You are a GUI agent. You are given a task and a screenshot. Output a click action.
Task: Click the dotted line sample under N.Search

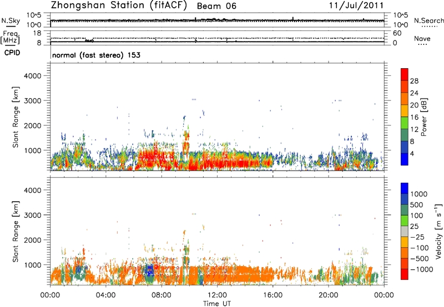point(429,27)
